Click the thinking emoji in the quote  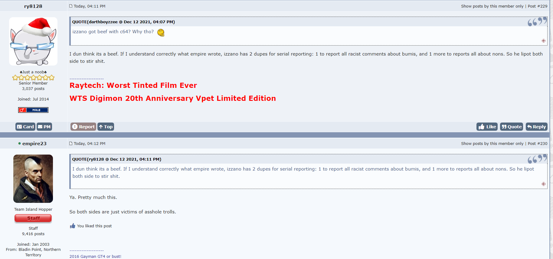[x=161, y=33]
